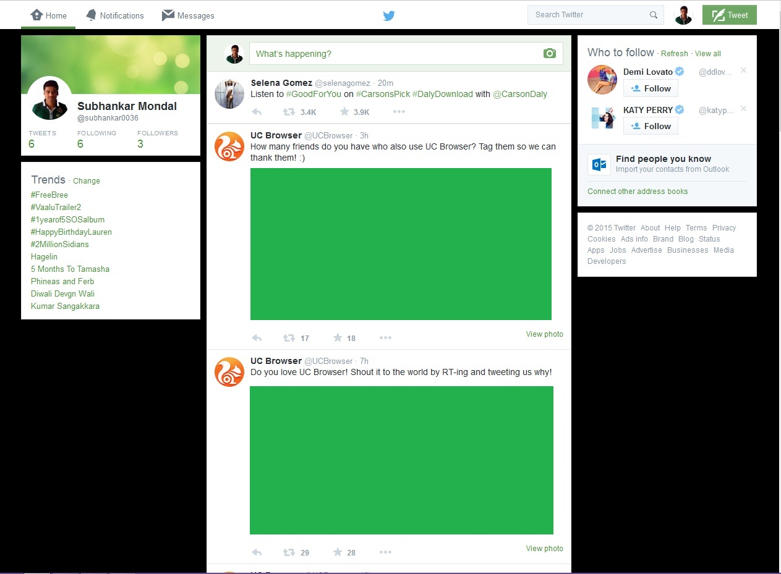Image resolution: width=781 pixels, height=574 pixels.
Task: Click Demi Lovato profile picture
Action: [x=602, y=80]
